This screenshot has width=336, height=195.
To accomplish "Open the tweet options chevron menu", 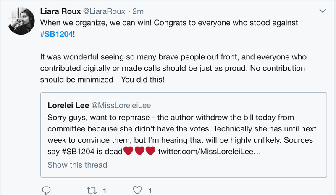I will click(323, 10).
